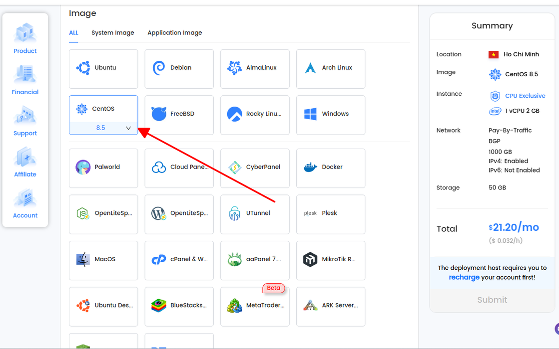
Task: Open the Affiliate sidebar section
Action: tap(25, 162)
